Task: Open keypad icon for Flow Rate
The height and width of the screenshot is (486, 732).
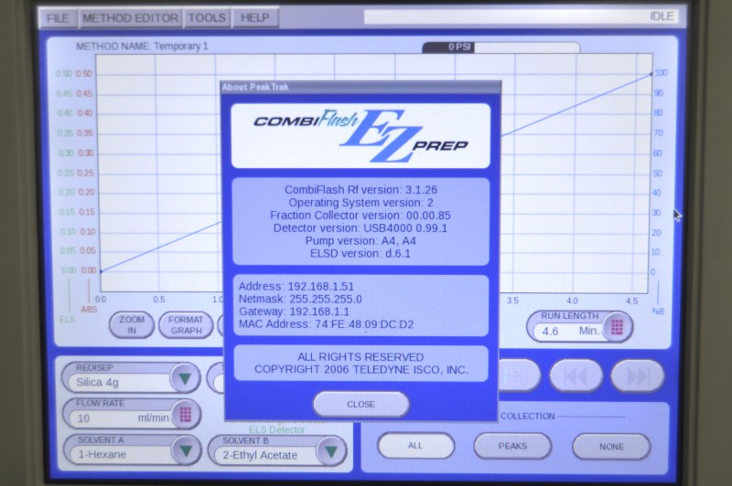Action: [x=186, y=415]
